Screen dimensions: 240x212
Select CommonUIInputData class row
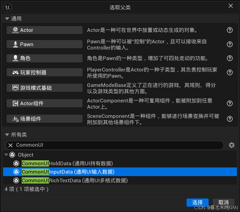(120, 172)
